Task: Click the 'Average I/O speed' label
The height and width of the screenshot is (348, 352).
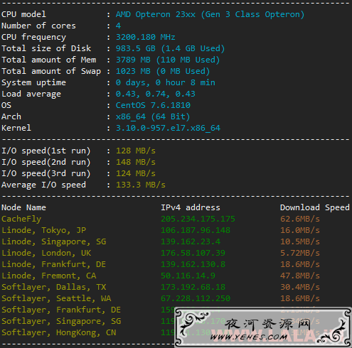Action: (x=43, y=185)
